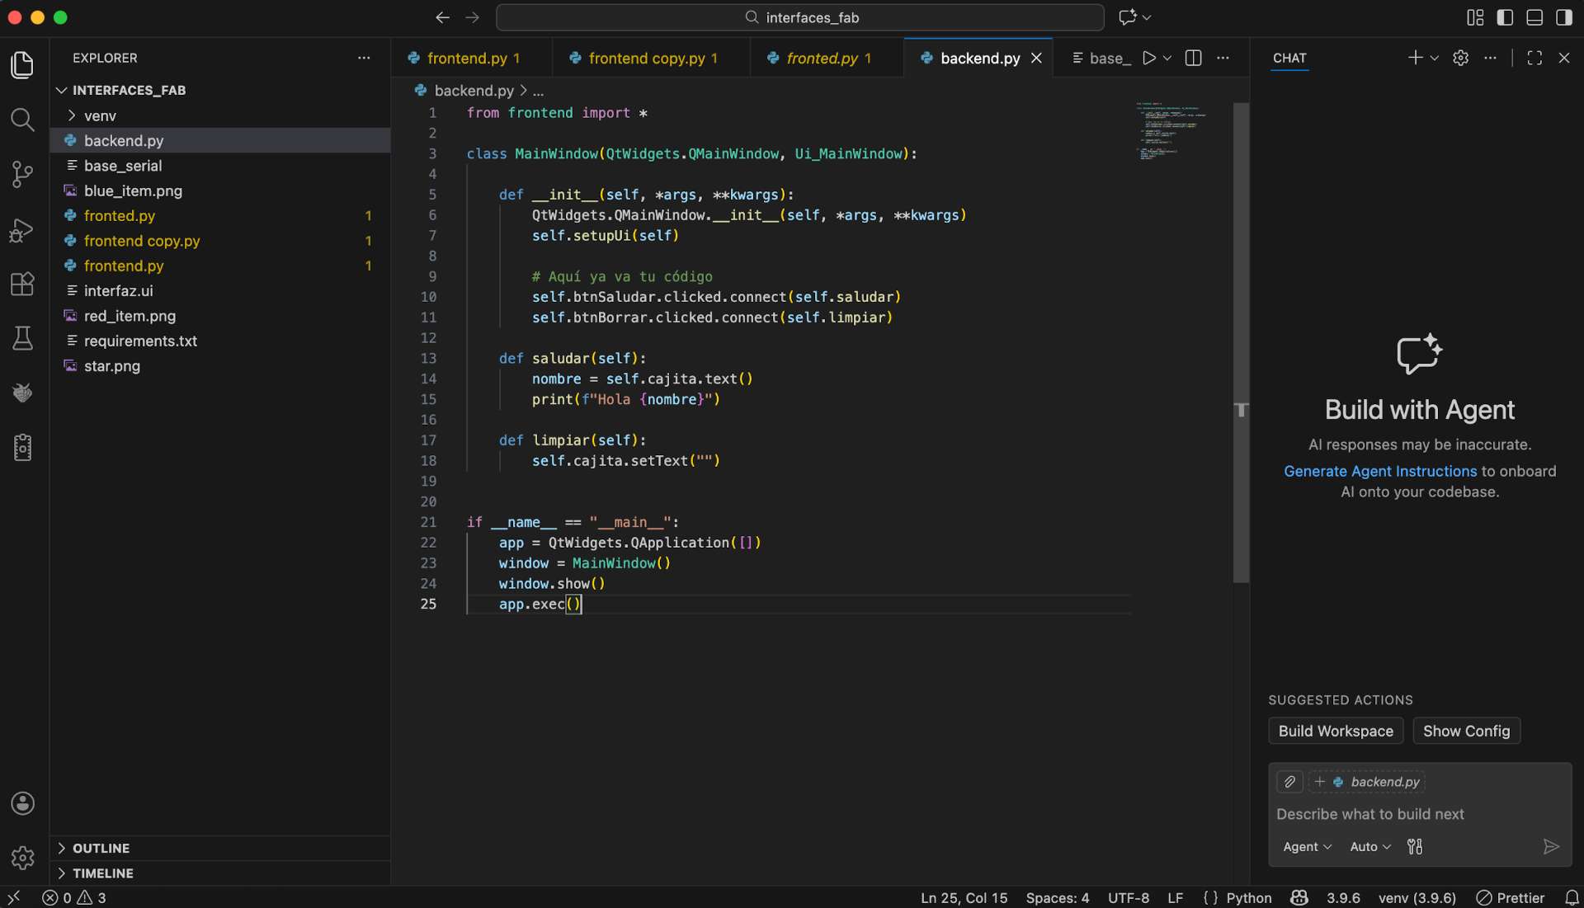Viewport: 1584px width, 908px height.
Task: Split the editor to the right
Action: point(1193,58)
